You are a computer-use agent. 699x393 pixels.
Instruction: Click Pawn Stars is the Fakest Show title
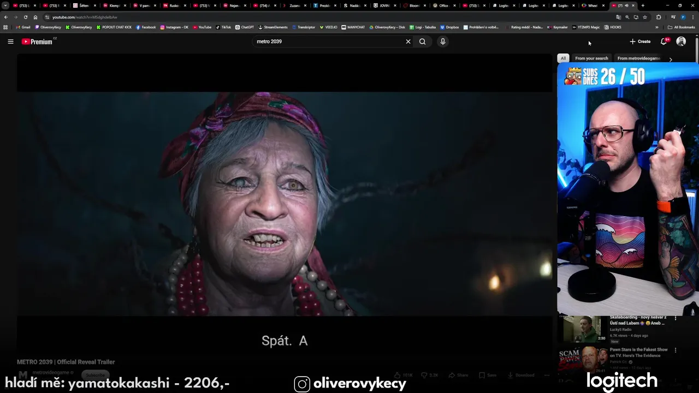(x=639, y=353)
